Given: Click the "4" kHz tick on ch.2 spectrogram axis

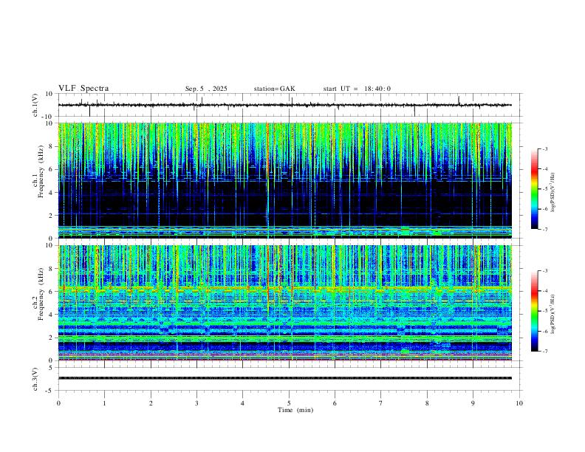Looking at the screenshot, I should click(51, 315).
